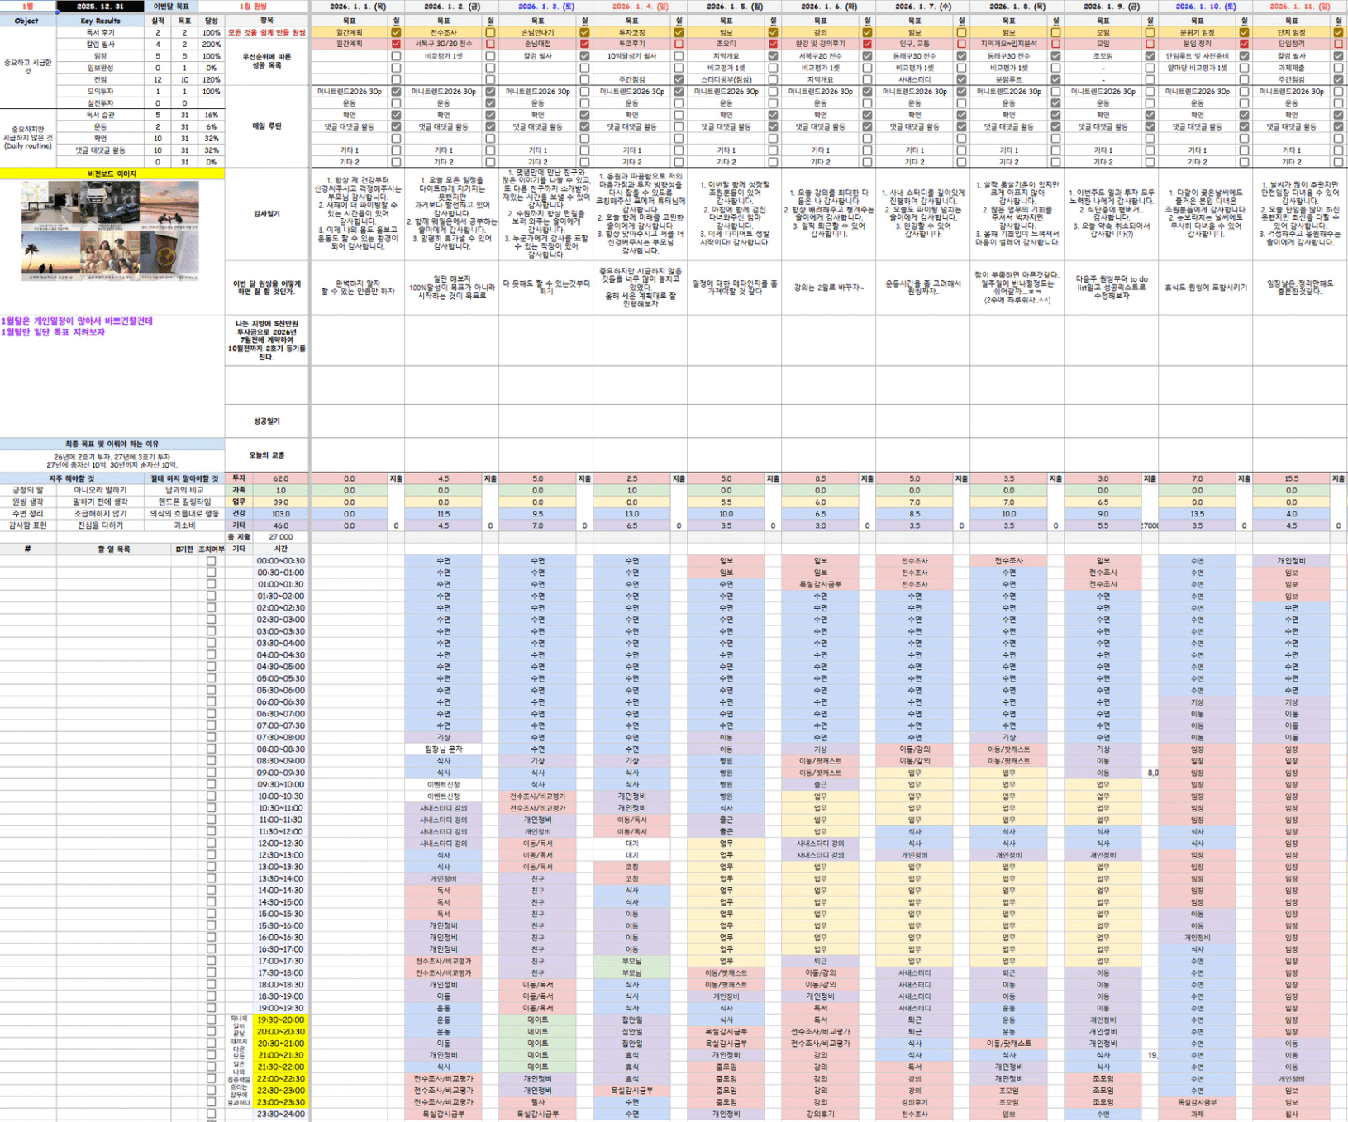Toggle the 손님대접 checkbox on 2026. 1. 3.

(584, 45)
